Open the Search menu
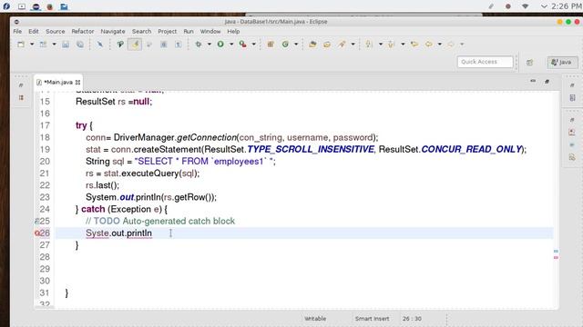Image resolution: width=583 pixels, height=327 pixels. tap(142, 32)
